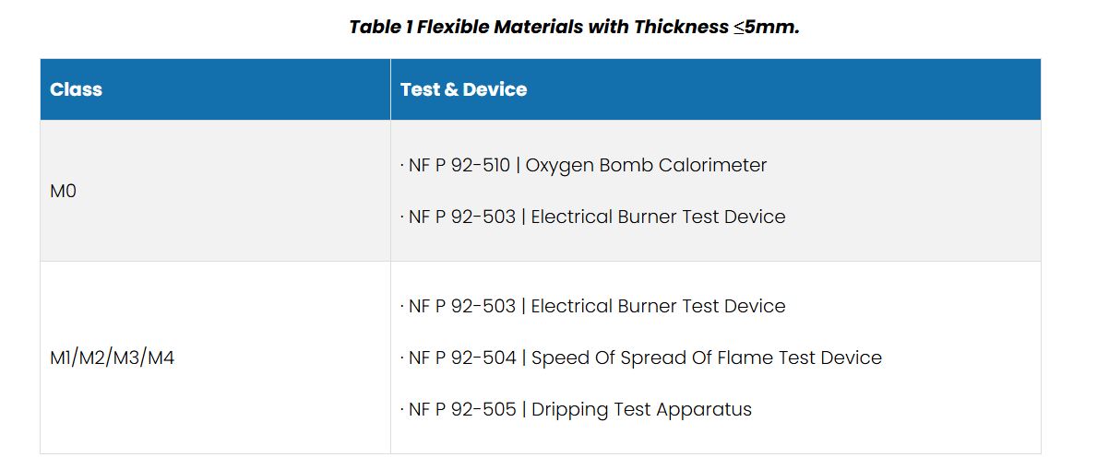1097x469 pixels.
Task: Click M1/M2/M3/M4 row's 'NF P 92-503' entry
Action: [462, 306]
